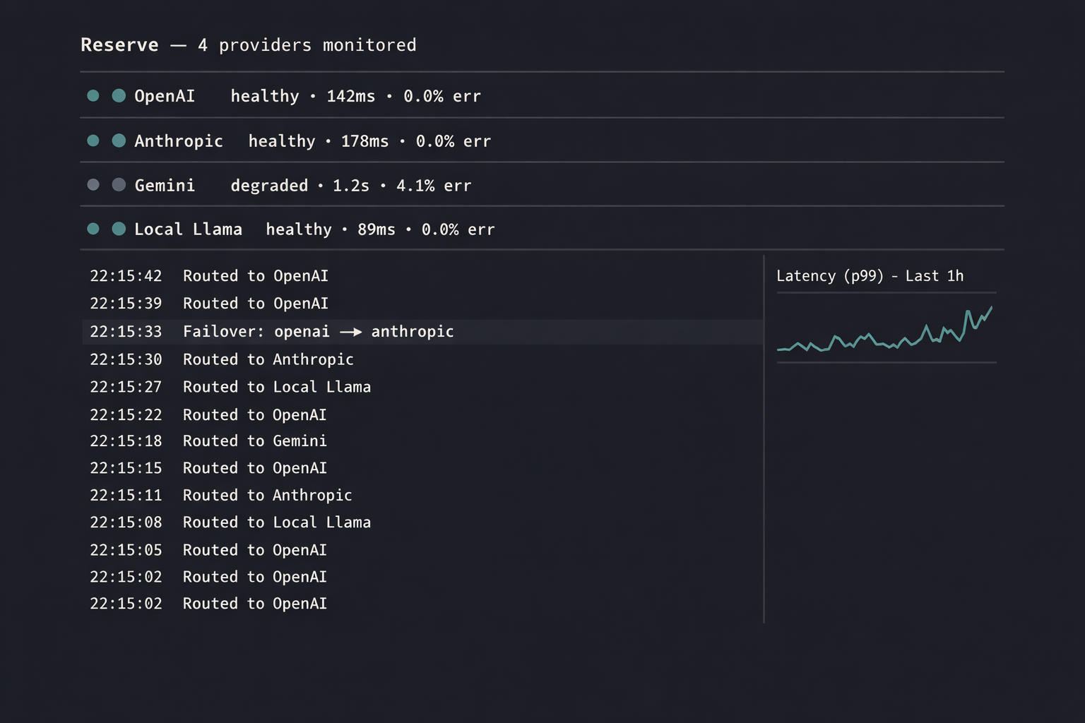
Task: Click the Reserve title heading
Action: click(x=119, y=45)
